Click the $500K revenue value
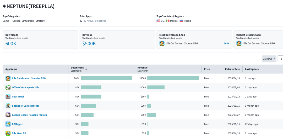 click(89, 44)
